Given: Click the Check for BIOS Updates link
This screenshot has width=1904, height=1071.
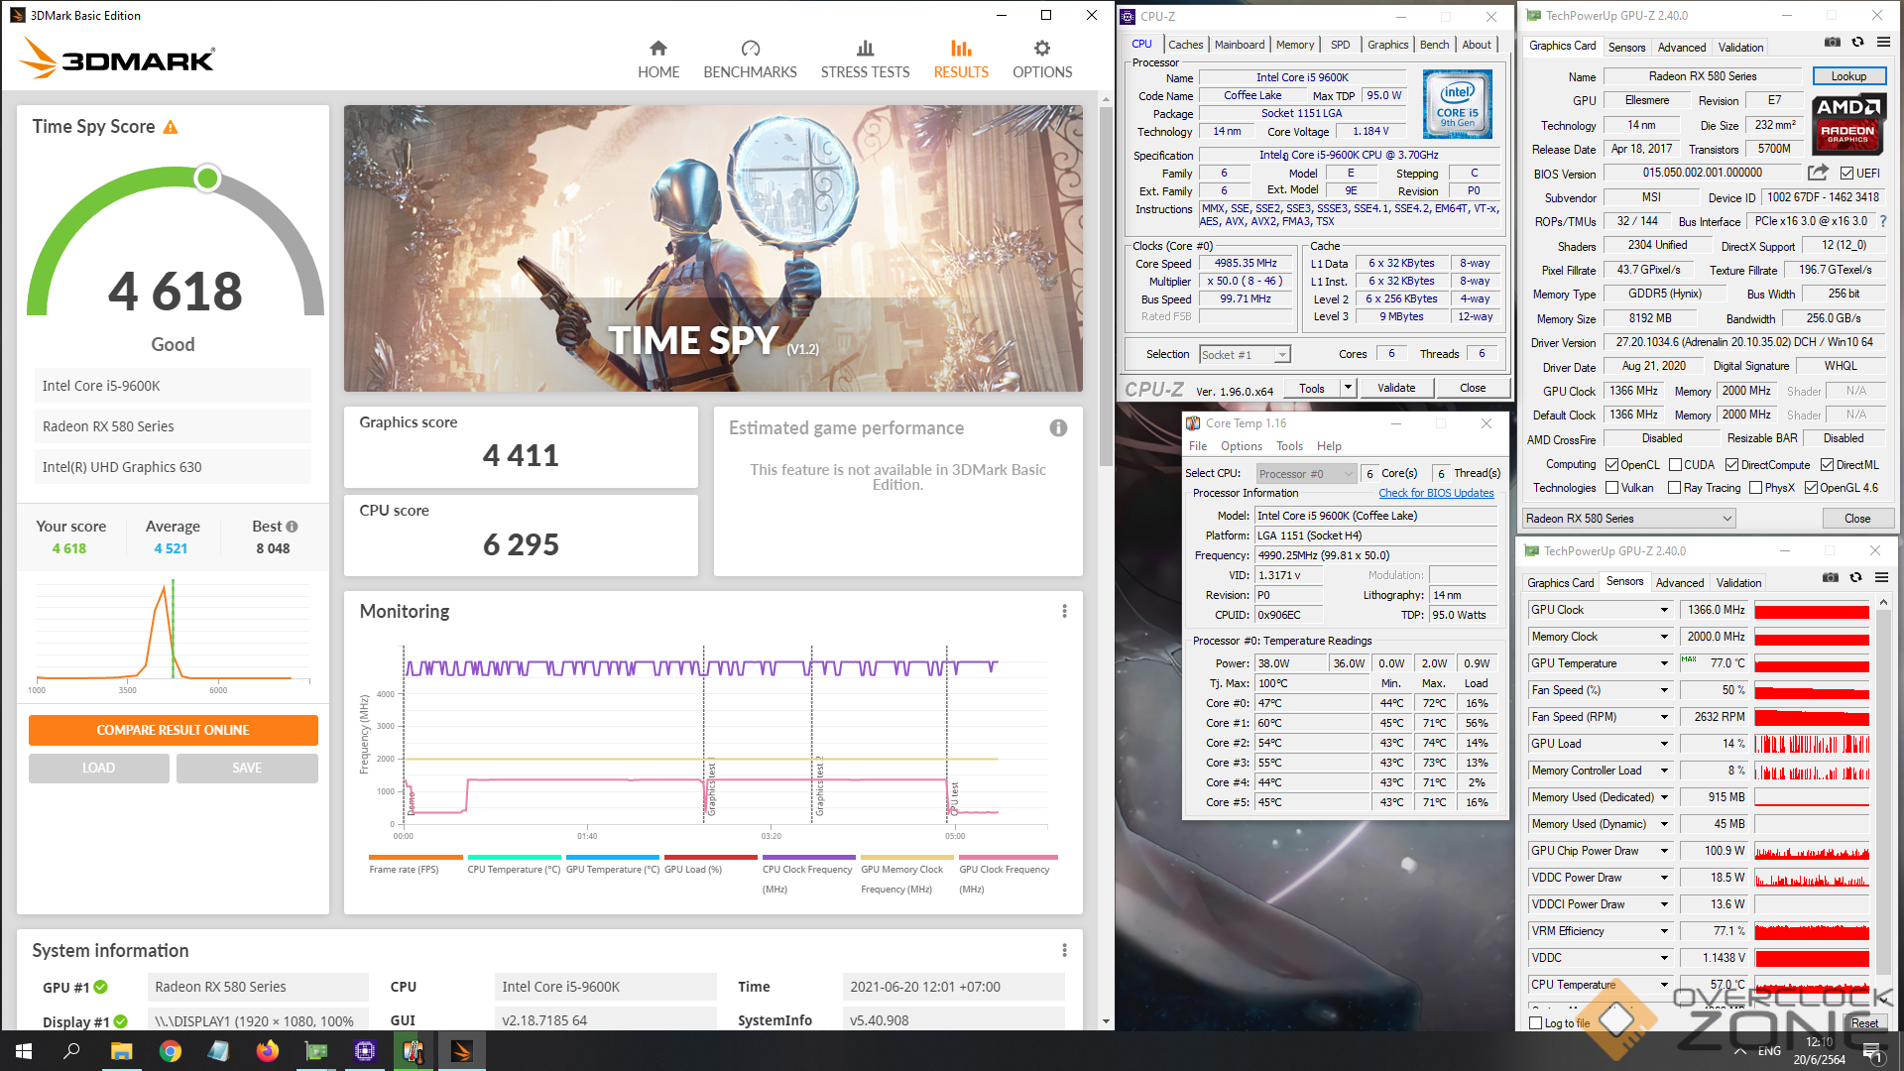Looking at the screenshot, I should [1435, 493].
